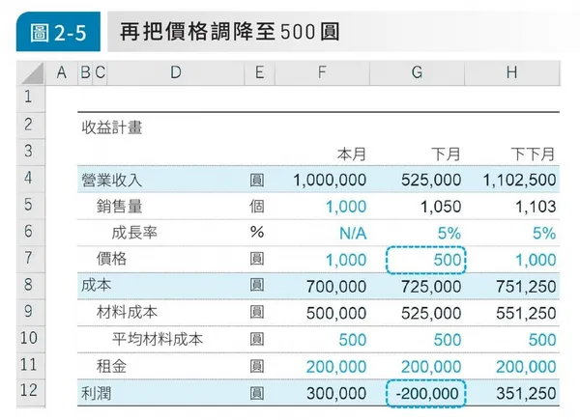The height and width of the screenshot is (420, 580).
Task: Click the 本月 column label
Action: click(x=351, y=154)
